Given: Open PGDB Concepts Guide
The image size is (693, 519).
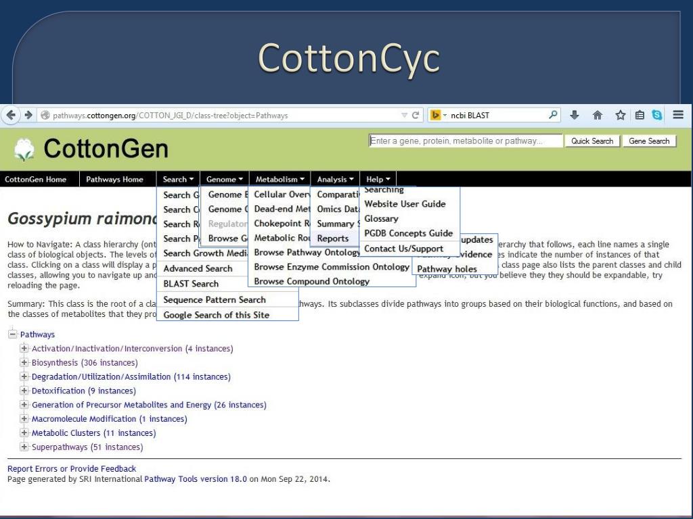Looking at the screenshot, I should 409,233.
